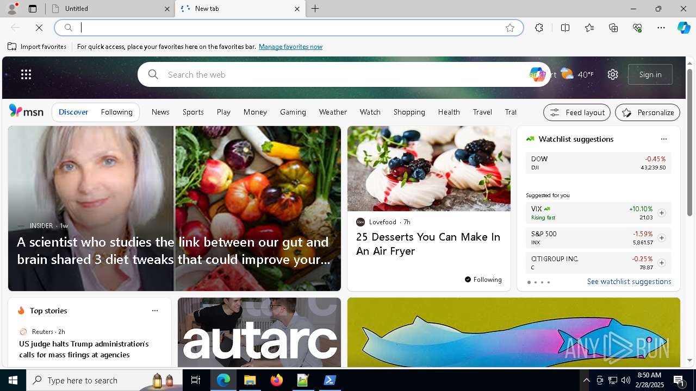The height and width of the screenshot is (391, 696).
Task: Open MSN page settings gear
Action: (x=613, y=74)
